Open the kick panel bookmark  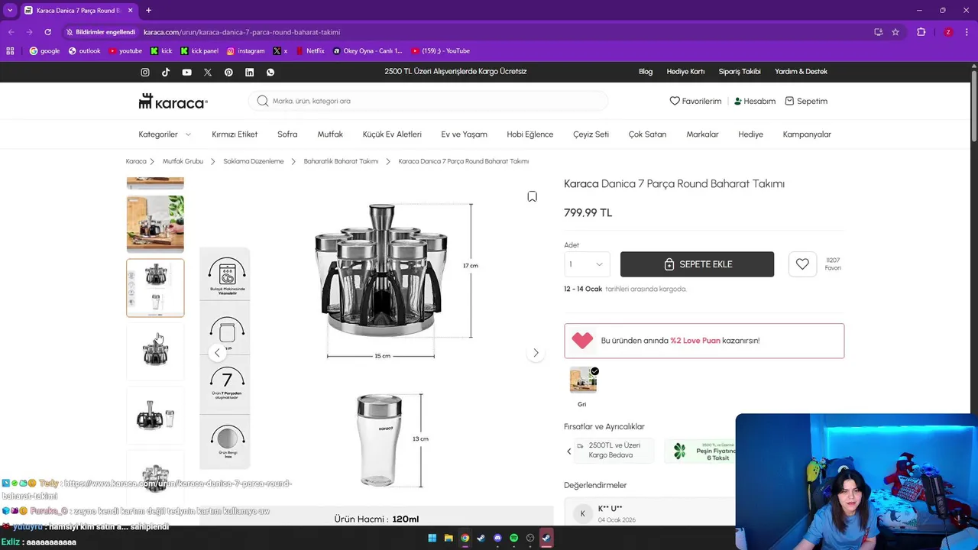tap(199, 51)
